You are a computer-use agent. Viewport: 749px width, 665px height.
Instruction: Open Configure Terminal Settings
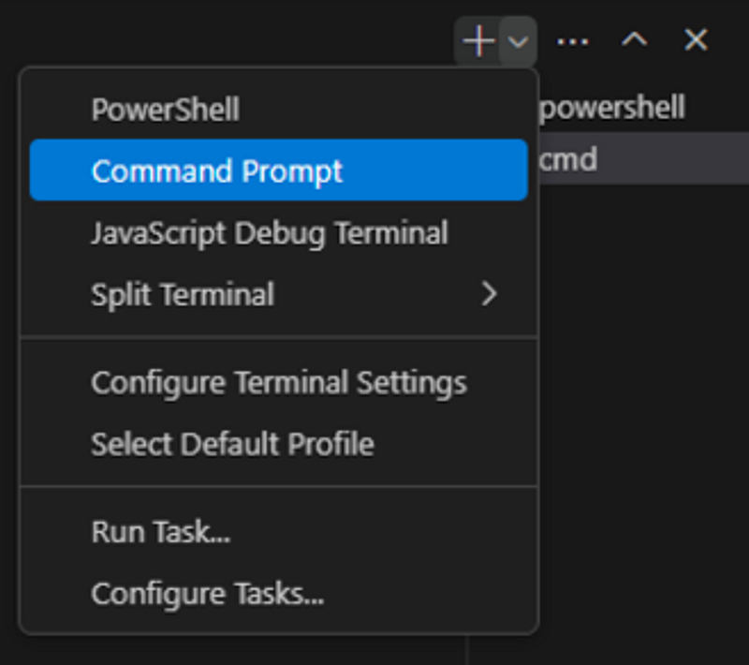(x=278, y=383)
